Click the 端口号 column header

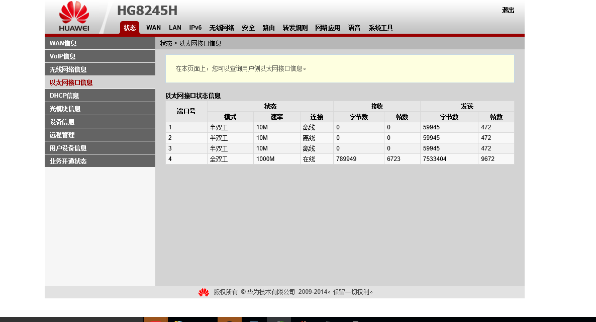point(186,111)
